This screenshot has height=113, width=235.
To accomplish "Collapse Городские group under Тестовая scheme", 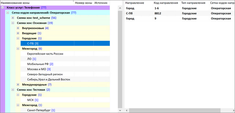I will [x=18, y=95].
